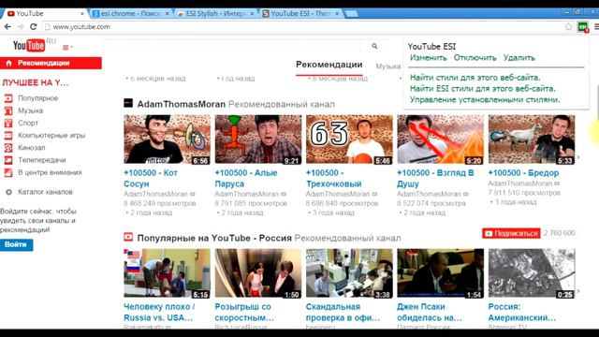Switch to the ESI Stylish browser tab
Image resolution: width=599 pixels, height=337 pixels.
point(216,13)
